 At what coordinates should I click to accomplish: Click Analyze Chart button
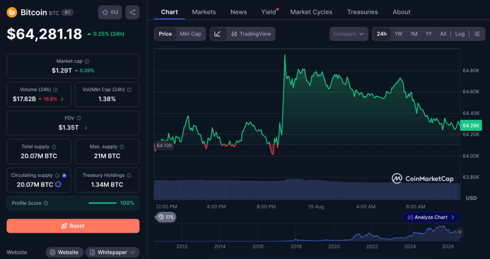431,217
